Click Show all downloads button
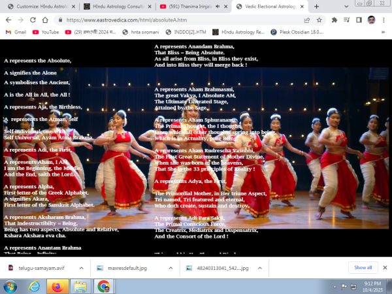The width and height of the screenshot is (392, 294). [x=363, y=267]
